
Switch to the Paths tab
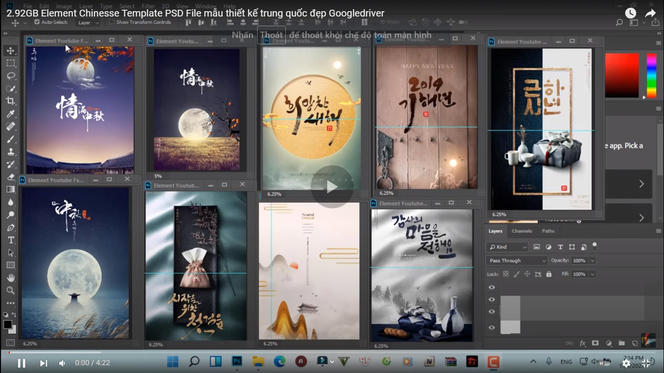(548, 231)
